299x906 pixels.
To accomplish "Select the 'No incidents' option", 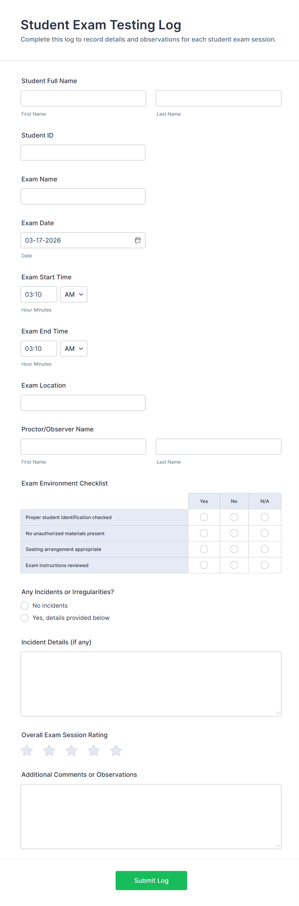I will [24, 605].
